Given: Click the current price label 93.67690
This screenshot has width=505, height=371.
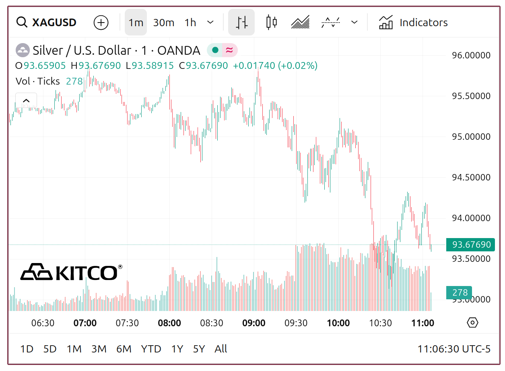Looking at the screenshot, I should (x=470, y=245).
